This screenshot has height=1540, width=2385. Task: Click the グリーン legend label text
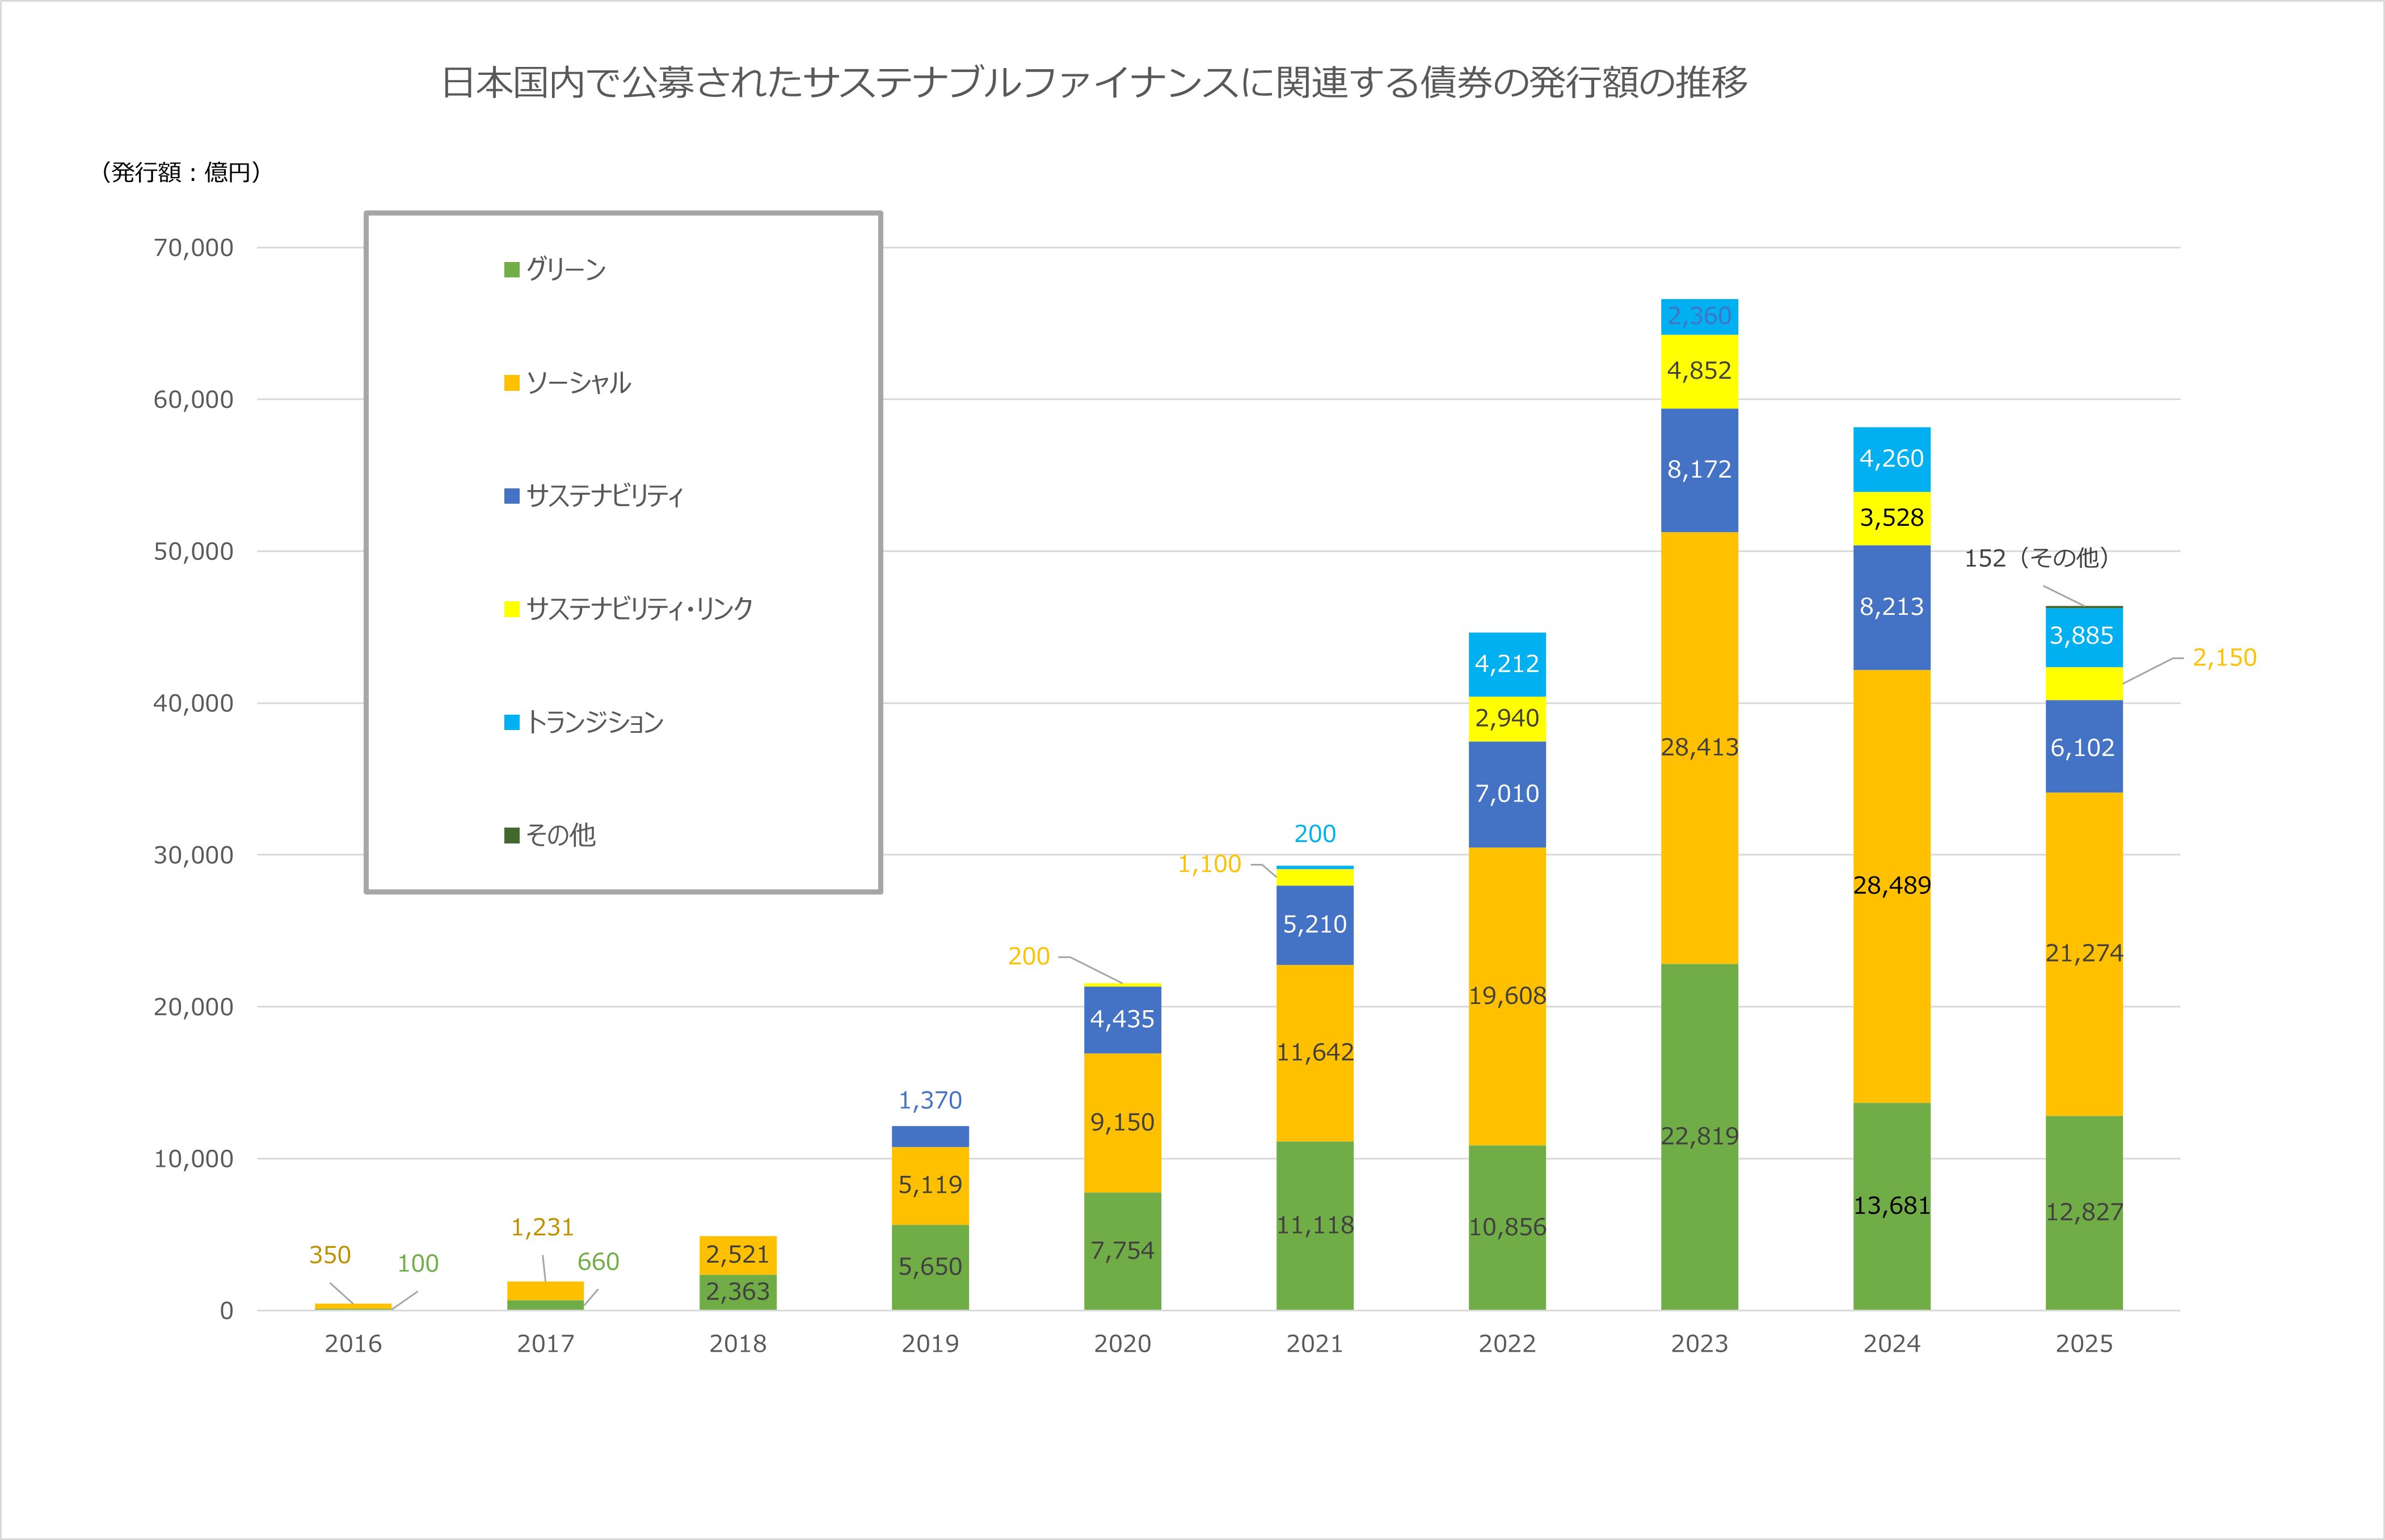click(x=566, y=268)
